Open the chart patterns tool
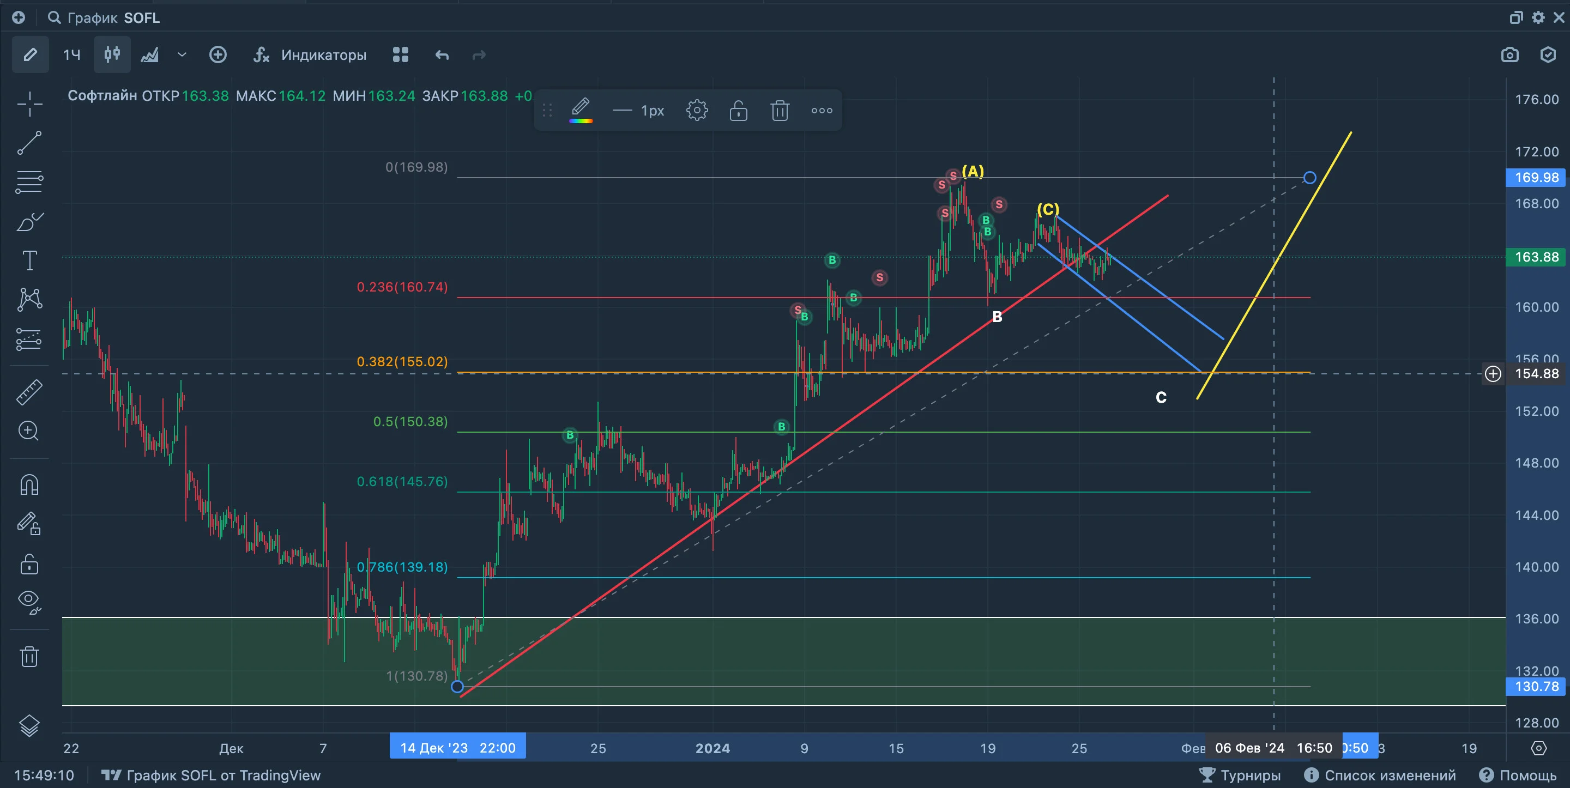This screenshot has height=788, width=1570. pyautogui.click(x=29, y=299)
